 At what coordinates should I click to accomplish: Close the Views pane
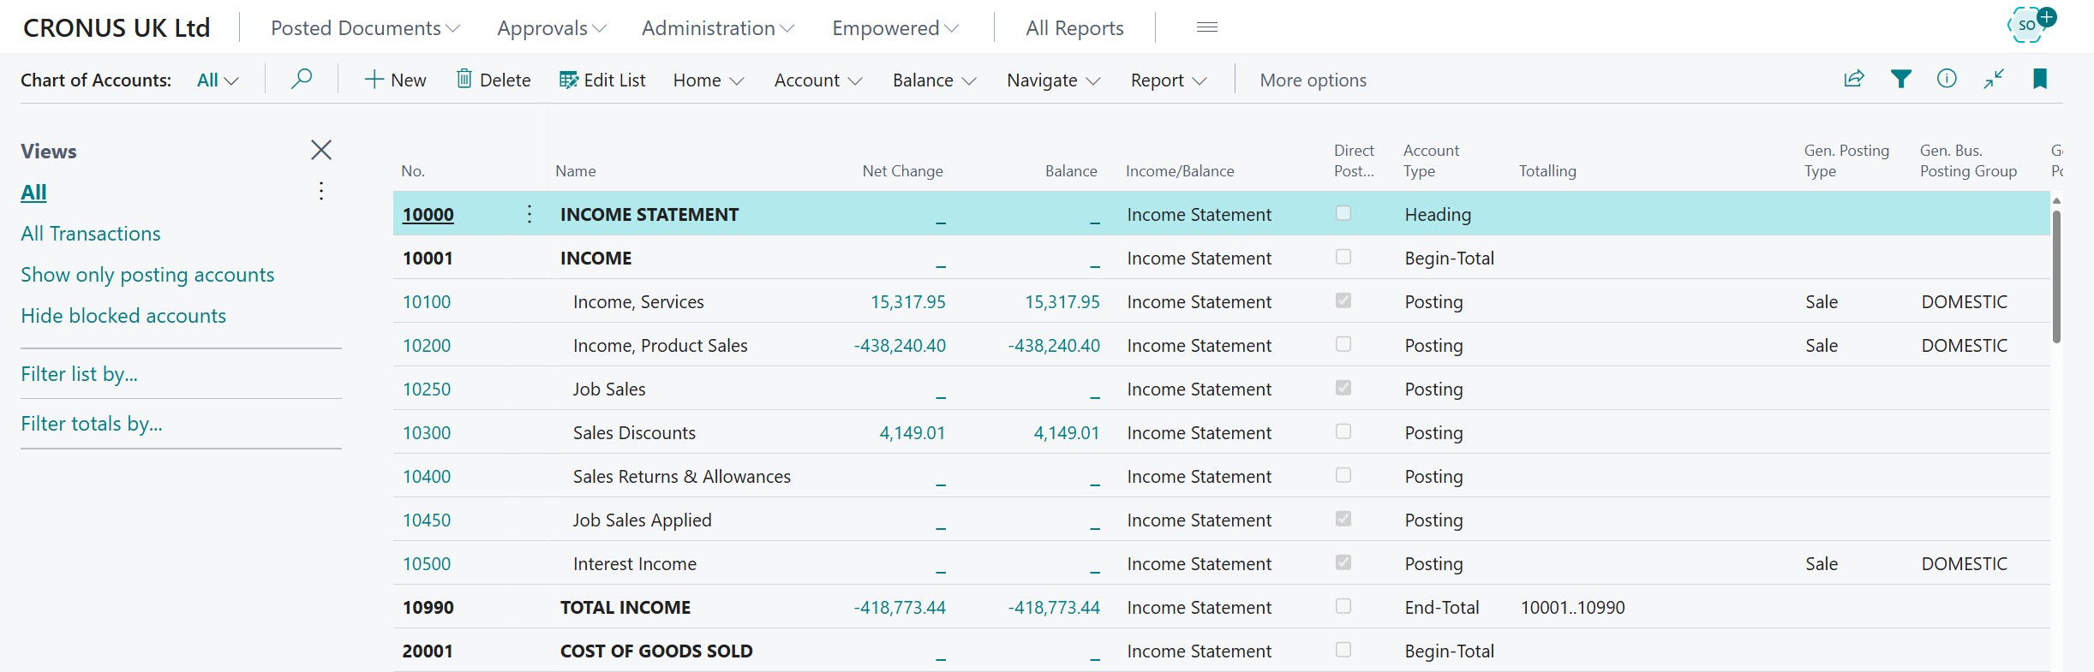pos(321,150)
